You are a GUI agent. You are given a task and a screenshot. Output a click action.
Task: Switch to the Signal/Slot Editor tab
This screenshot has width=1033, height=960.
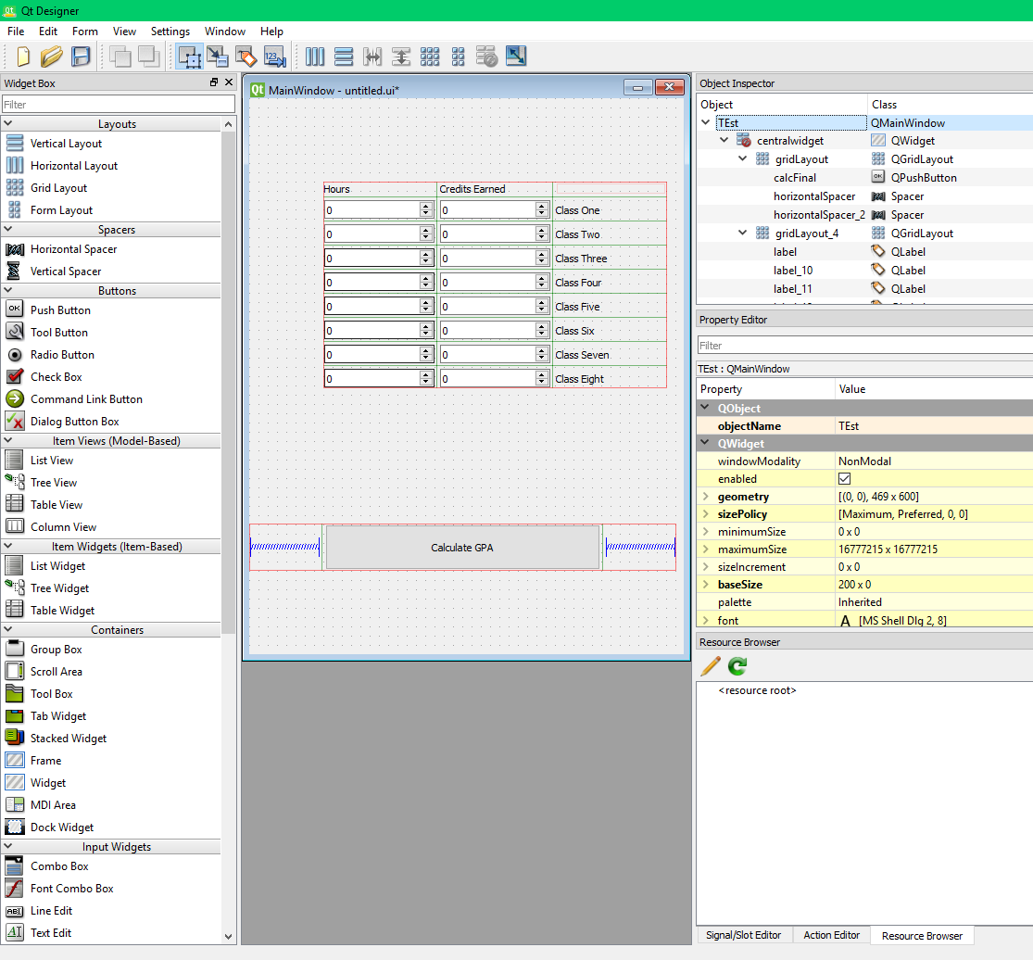coord(743,935)
